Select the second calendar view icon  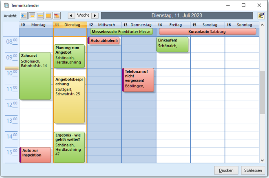(32, 15)
